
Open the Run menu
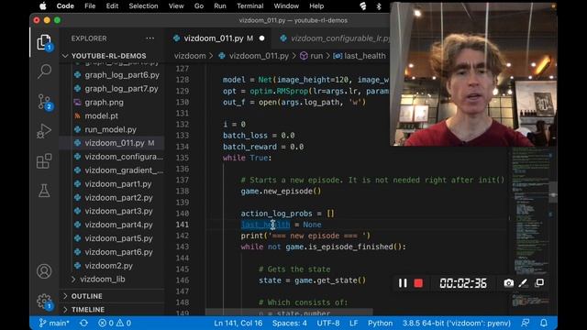[x=220, y=6]
